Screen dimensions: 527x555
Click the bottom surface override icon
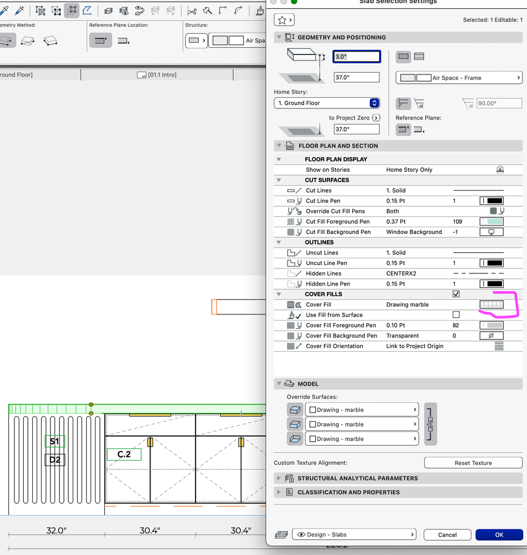[x=295, y=439]
